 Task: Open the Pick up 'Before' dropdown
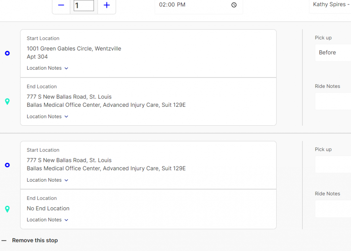(x=332, y=53)
